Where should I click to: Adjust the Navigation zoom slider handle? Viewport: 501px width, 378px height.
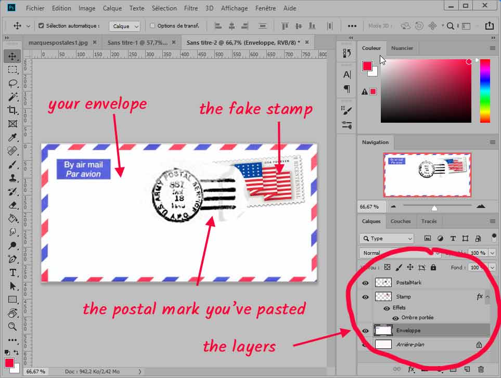point(434,208)
